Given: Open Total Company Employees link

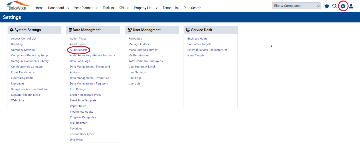Looking at the screenshot, I should pyautogui.click(x=146, y=61).
